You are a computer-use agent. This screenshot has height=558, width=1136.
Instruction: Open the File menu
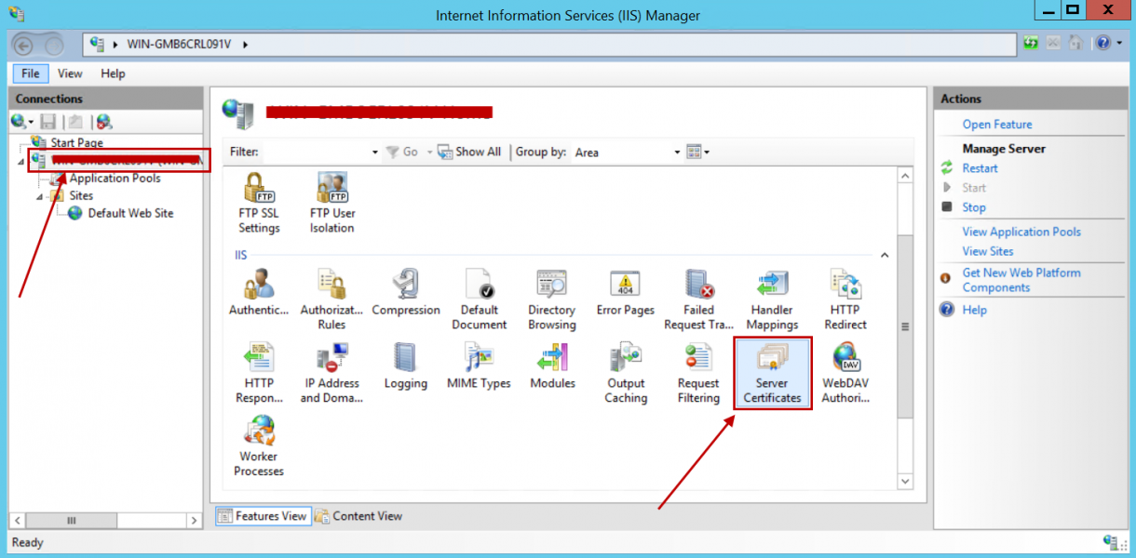(31, 73)
